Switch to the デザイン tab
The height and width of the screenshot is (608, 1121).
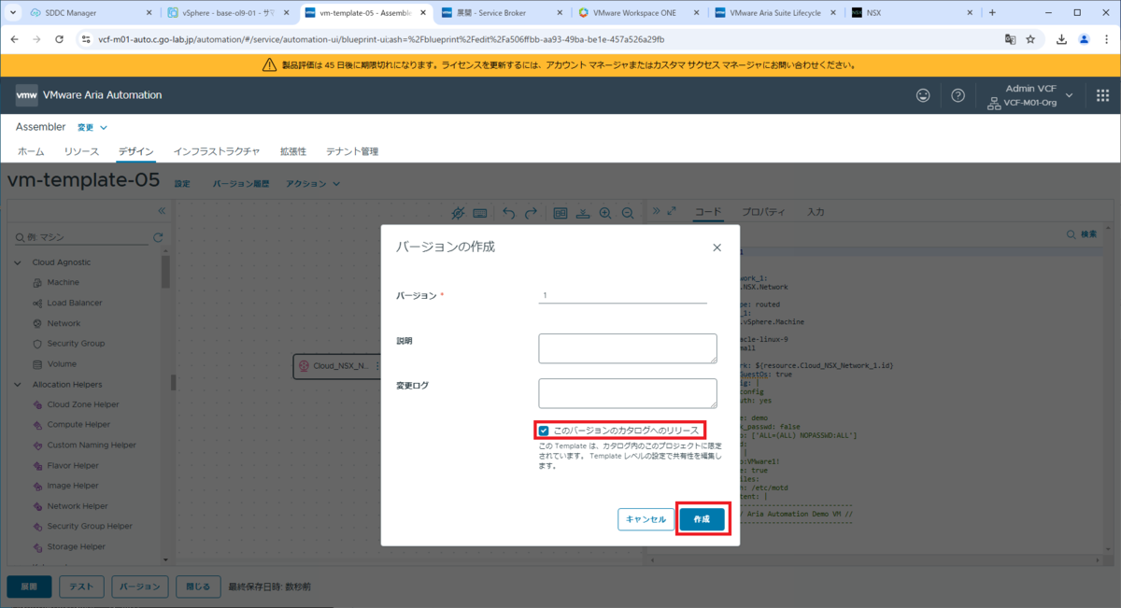[135, 151]
